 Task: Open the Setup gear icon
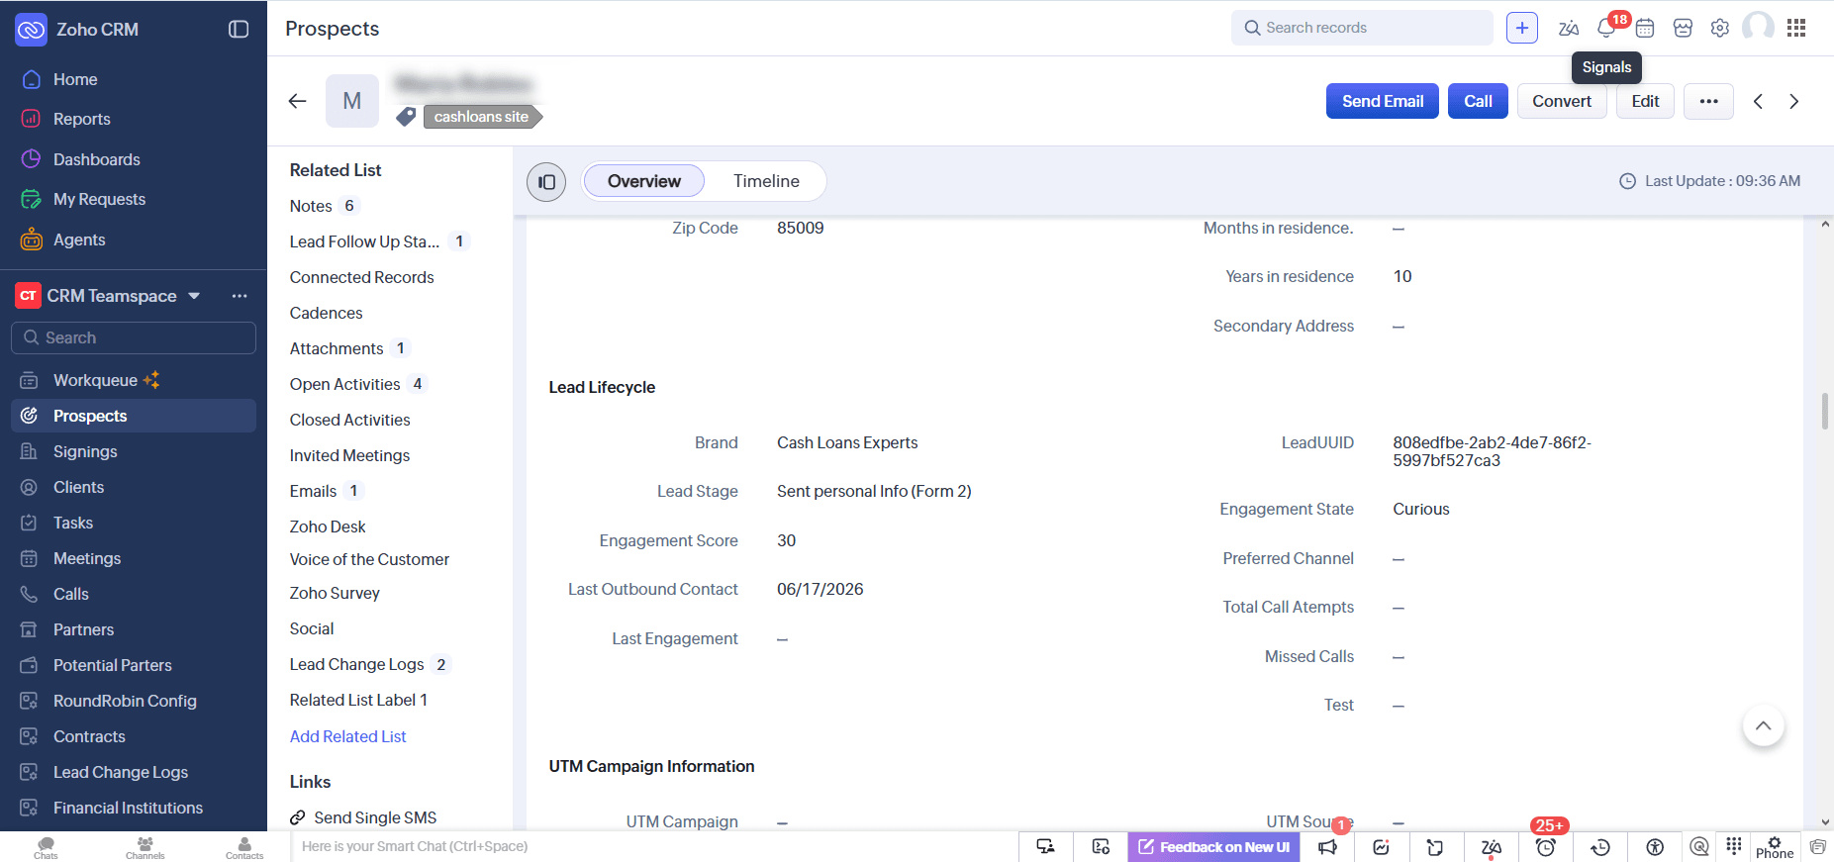pyautogui.click(x=1720, y=29)
